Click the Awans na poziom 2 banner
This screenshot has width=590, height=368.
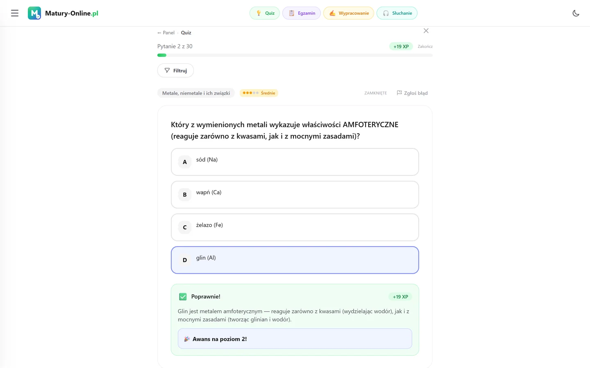point(295,339)
